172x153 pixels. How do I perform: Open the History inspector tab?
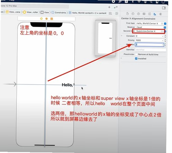[x=133, y=14]
